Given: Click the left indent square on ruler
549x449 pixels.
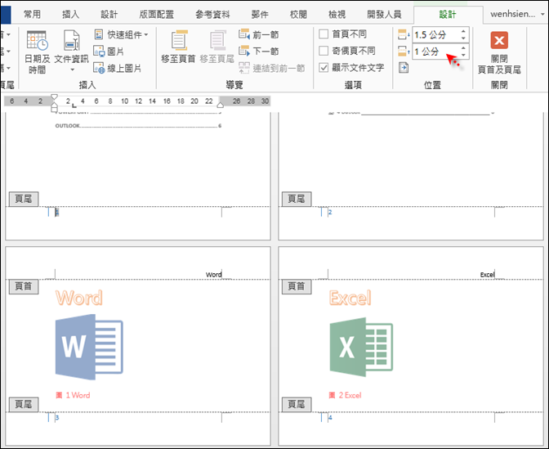Looking at the screenshot, I should pyautogui.click(x=54, y=110).
